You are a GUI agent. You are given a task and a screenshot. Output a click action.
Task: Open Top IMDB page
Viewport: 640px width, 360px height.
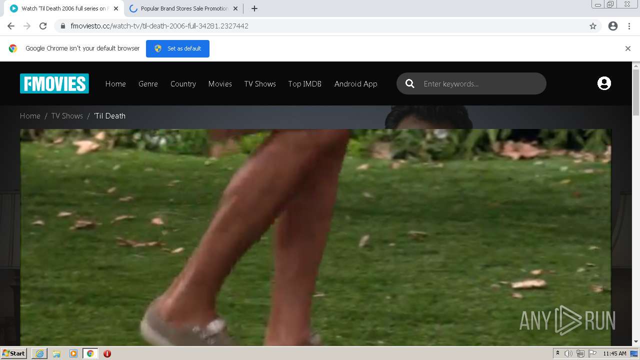click(x=304, y=83)
